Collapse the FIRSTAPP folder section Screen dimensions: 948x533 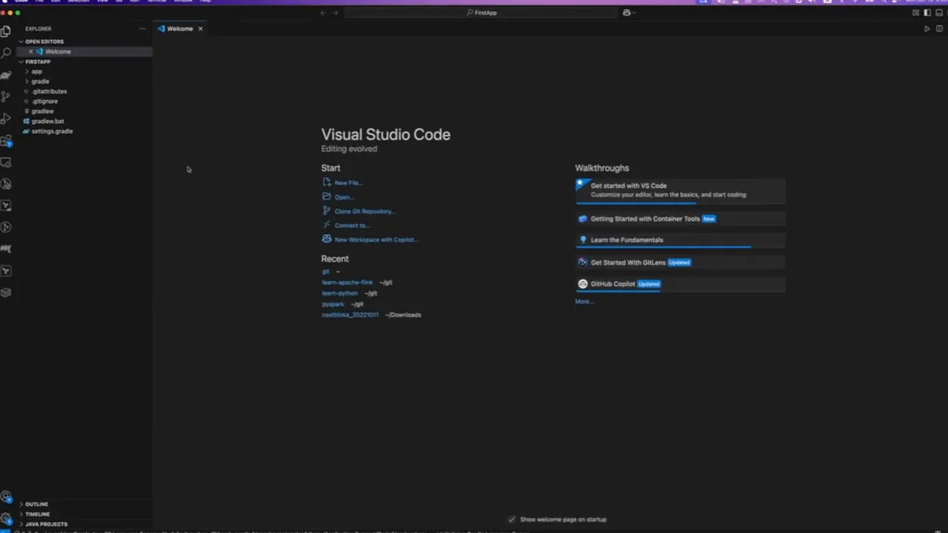[21, 62]
